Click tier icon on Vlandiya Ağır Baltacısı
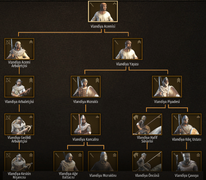The height and width of the screenshot is (180, 206). pyautogui.click(x=80, y=155)
